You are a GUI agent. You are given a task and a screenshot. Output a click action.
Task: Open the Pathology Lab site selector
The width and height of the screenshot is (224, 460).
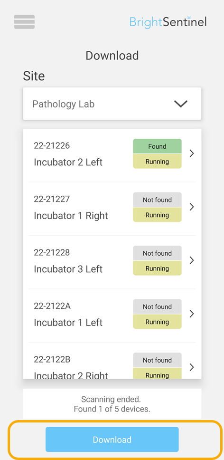tap(112, 104)
